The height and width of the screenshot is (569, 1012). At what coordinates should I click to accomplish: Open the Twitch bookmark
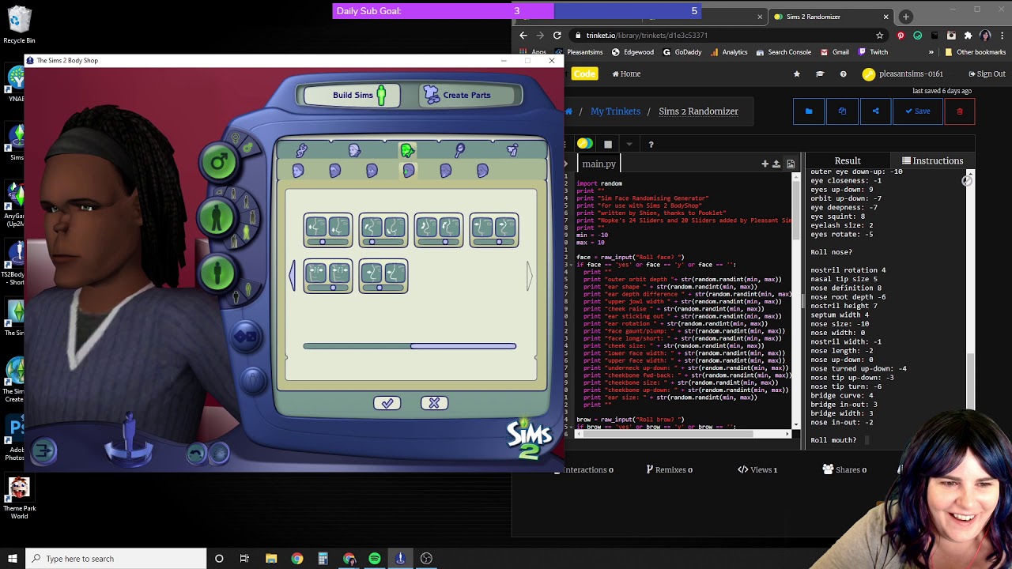873,52
